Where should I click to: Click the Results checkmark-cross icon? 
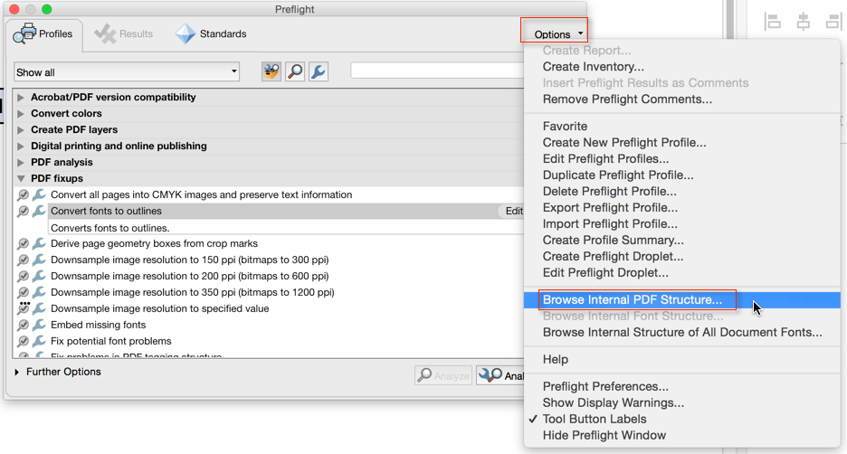pos(105,33)
